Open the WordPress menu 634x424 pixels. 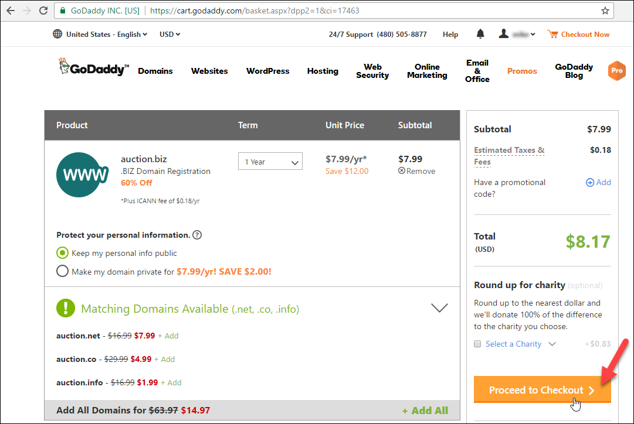267,71
